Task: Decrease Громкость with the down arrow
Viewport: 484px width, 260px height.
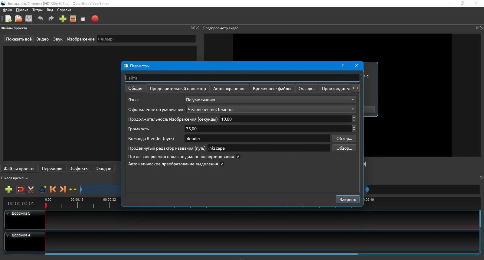Action: click(x=354, y=130)
